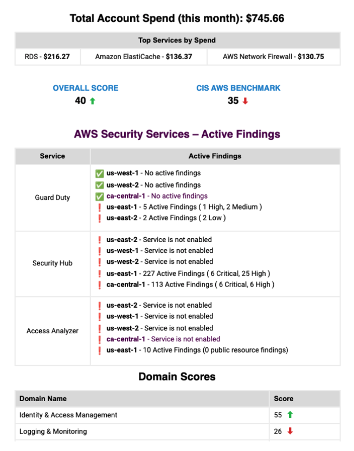Screen dimensions: 354x451
Task: Click red alert for Access Analyzer 10 findings
Action: pyautogui.click(x=100, y=350)
